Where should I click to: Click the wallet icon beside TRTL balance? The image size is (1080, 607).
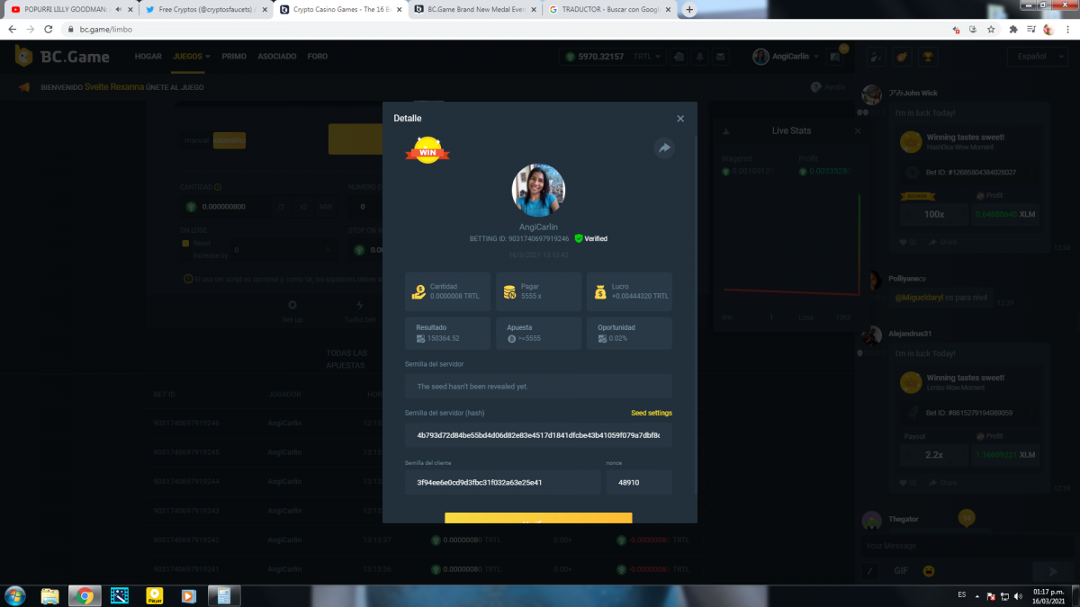678,57
